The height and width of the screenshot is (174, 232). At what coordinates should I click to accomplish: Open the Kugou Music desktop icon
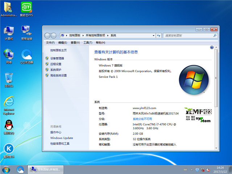click(9, 151)
